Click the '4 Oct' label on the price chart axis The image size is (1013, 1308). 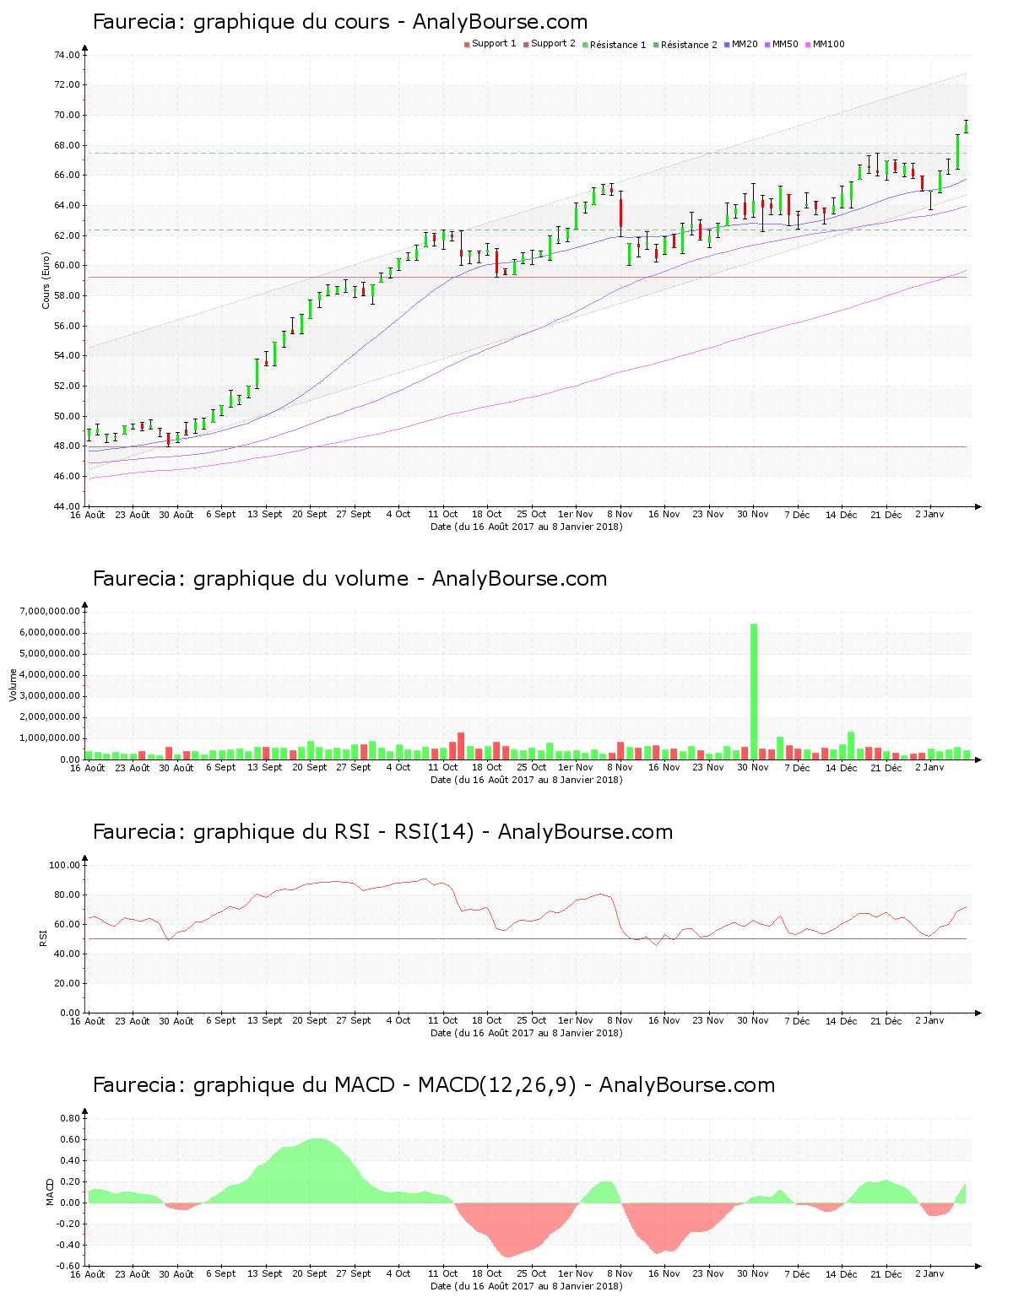[x=398, y=514]
